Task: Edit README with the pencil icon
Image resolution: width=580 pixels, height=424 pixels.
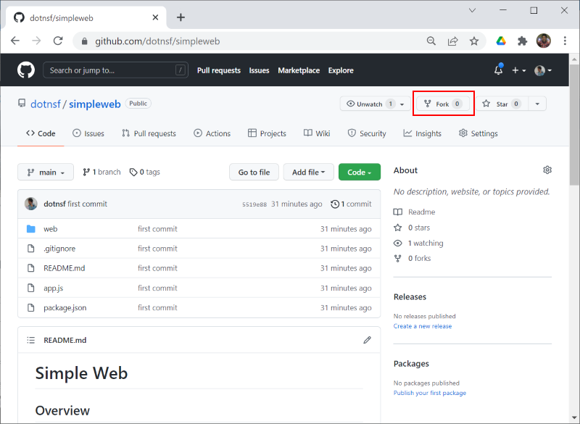Action: coord(367,340)
